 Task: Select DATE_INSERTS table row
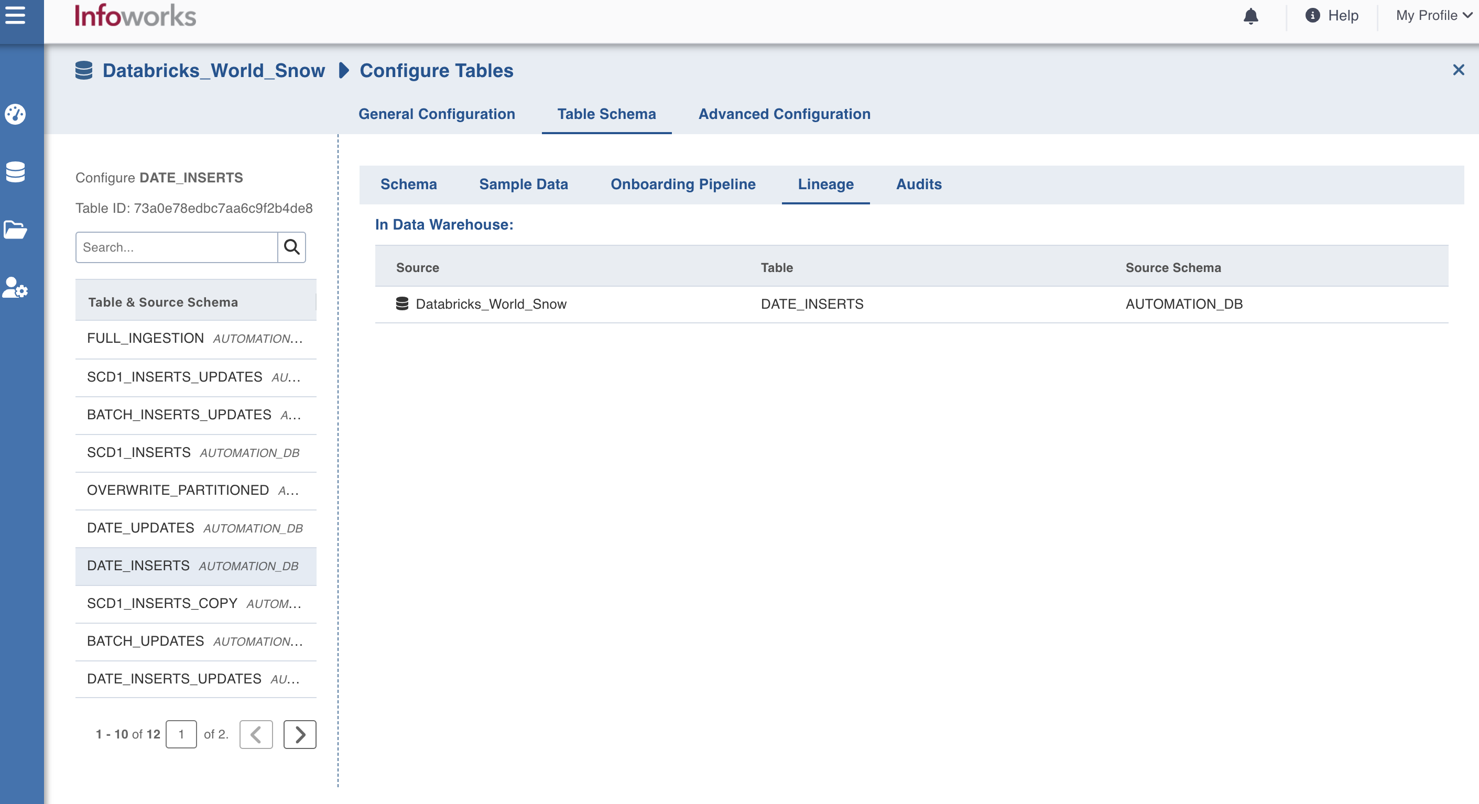[196, 566]
